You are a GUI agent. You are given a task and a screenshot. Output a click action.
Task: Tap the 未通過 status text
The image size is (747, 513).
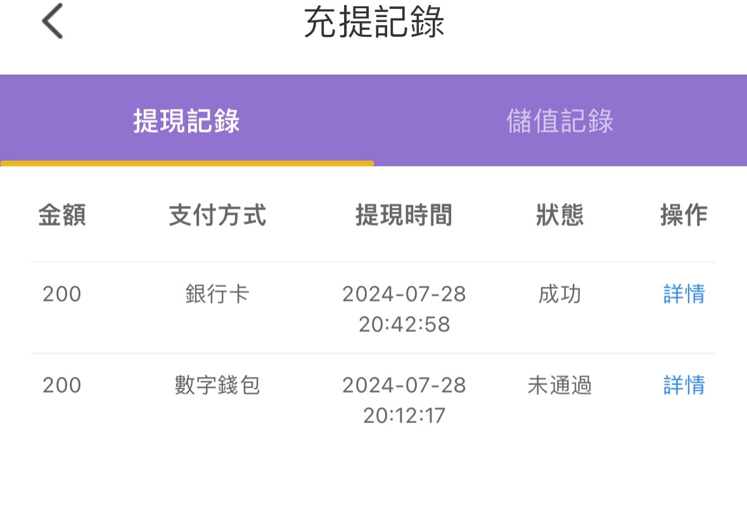point(559,386)
